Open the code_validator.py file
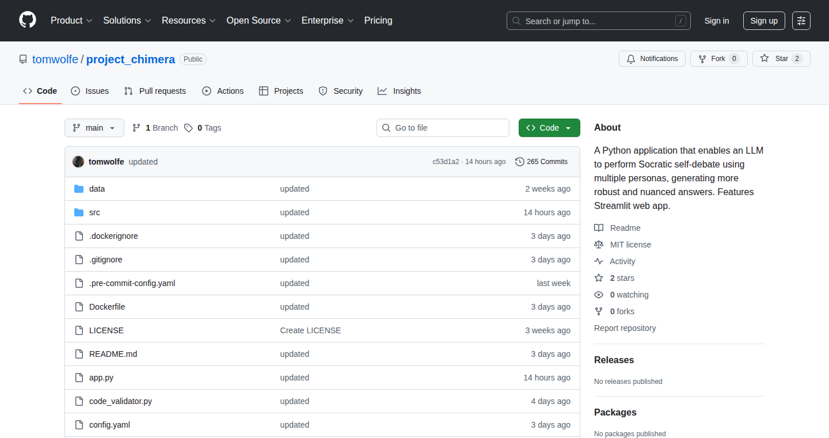 (x=121, y=401)
